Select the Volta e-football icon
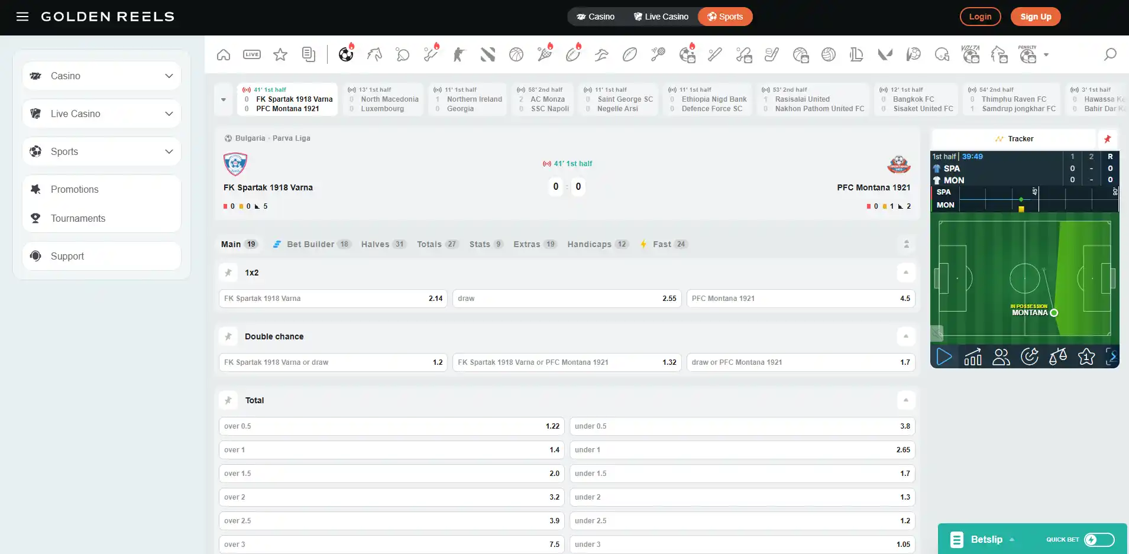Viewport: 1129px width, 554px height. tap(971, 54)
